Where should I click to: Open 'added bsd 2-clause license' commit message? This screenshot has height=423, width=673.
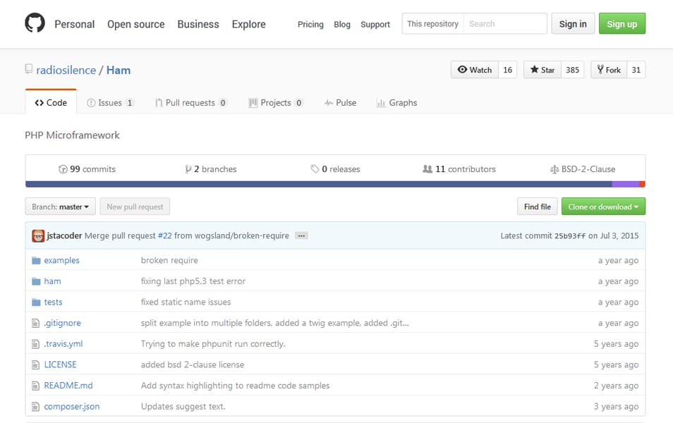(193, 365)
